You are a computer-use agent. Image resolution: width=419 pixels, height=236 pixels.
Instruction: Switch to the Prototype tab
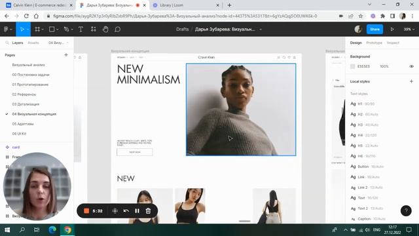click(x=374, y=43)
